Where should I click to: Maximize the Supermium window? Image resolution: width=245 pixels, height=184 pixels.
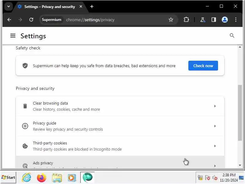221,6
